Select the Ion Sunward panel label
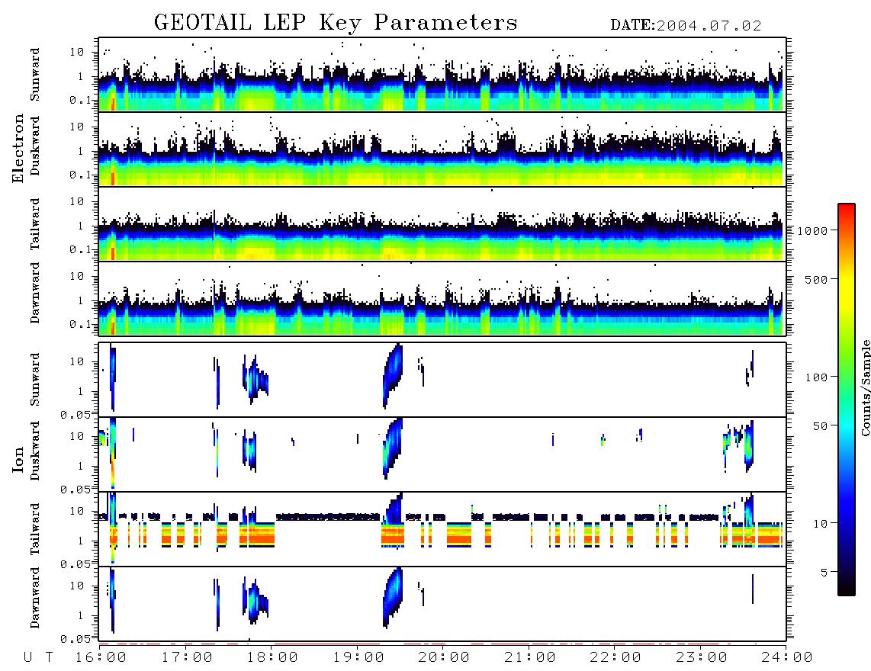Screen dimensions: 871x671 pos(35,380)
